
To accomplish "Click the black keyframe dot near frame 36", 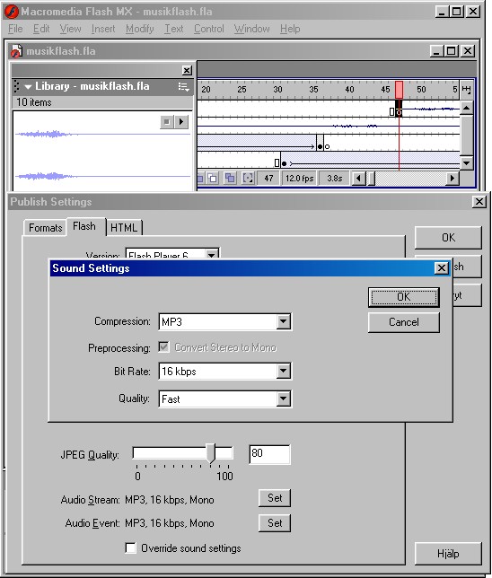I will tap(320, 146).
